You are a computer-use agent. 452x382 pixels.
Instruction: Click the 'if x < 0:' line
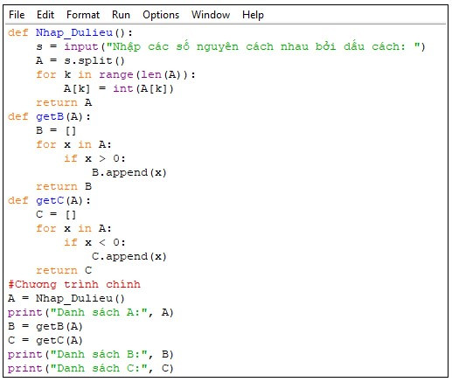94,242
